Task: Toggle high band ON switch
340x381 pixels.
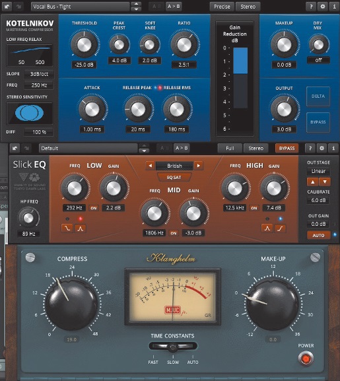Action: [254, 208]
